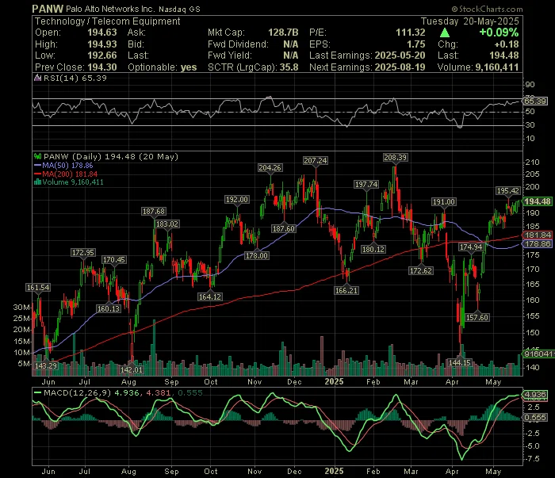Viewport: 555px width, 478px height.
Task: Click the 166.21 low label
Action: coord(346,290)
